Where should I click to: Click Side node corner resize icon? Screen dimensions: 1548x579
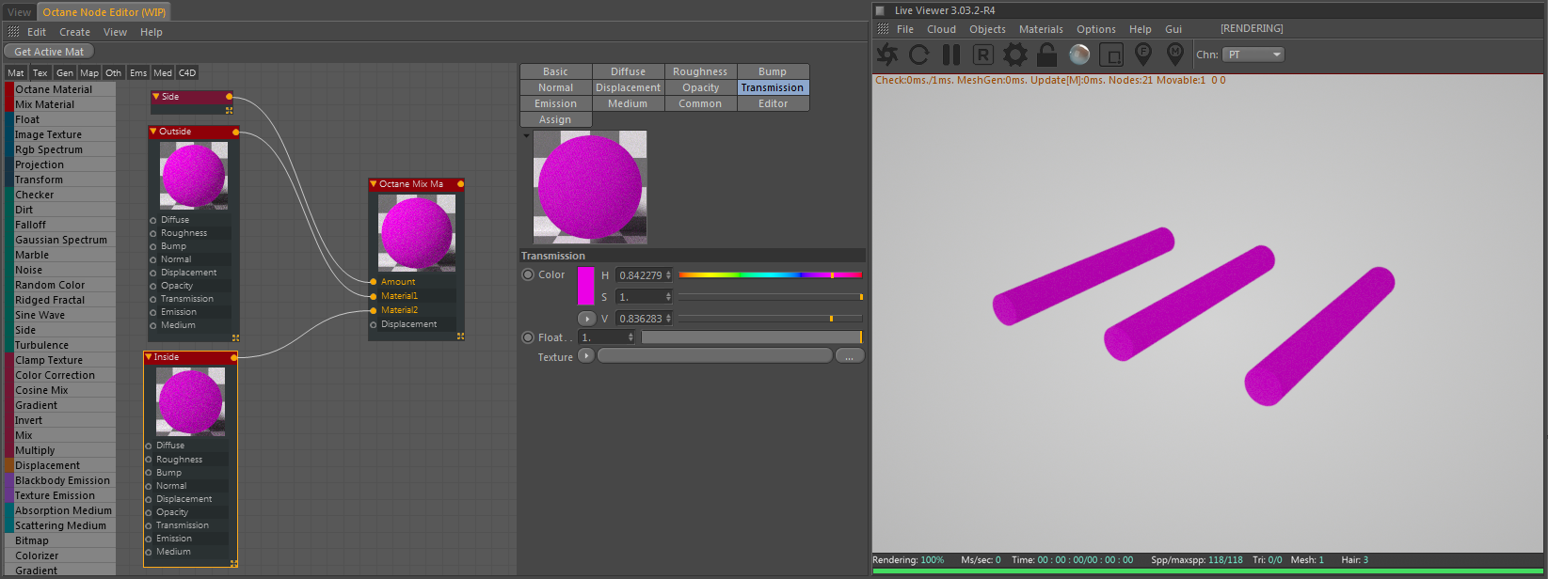(229, 110)
